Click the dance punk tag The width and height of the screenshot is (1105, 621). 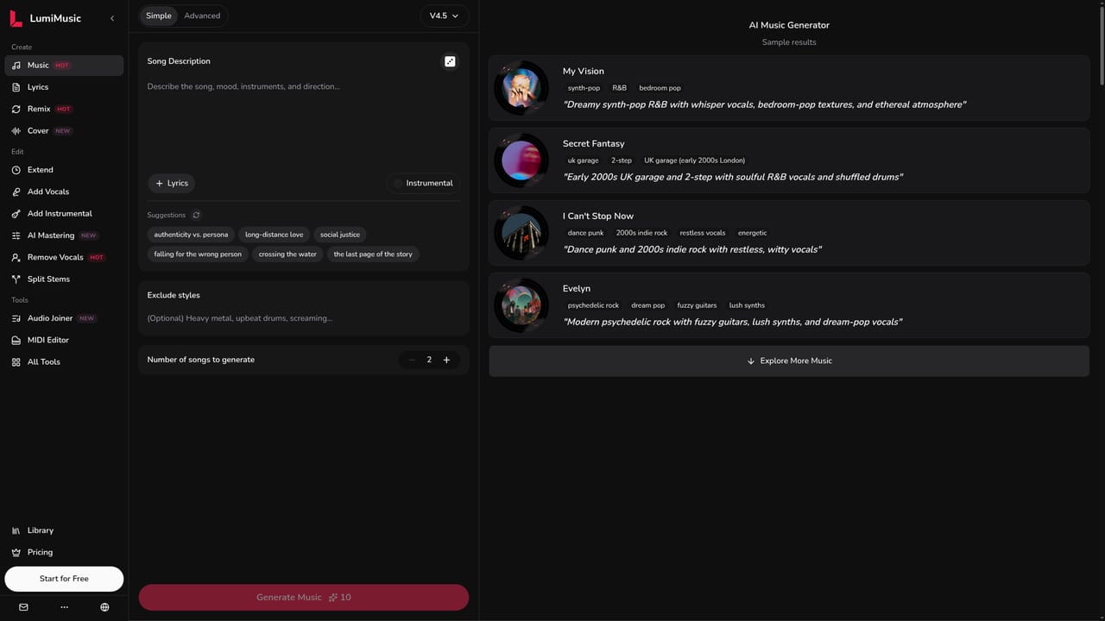[585, 233]
